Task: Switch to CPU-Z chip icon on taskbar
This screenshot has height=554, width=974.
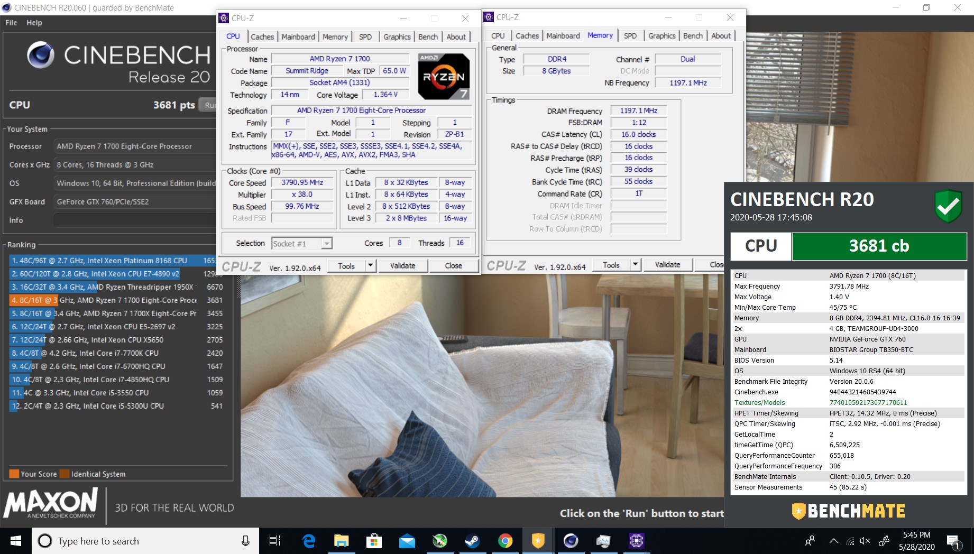Action: [x=636, y=541]
